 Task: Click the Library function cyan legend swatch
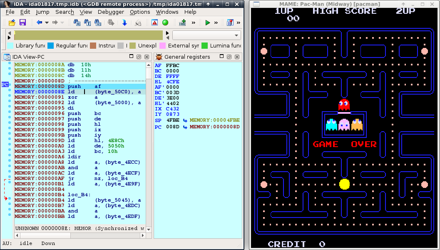click(x=10, y=45)
